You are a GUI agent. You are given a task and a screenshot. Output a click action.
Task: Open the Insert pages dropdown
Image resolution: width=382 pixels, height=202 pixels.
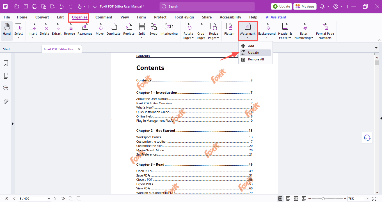pyautogui.click(x=33, y=37)
